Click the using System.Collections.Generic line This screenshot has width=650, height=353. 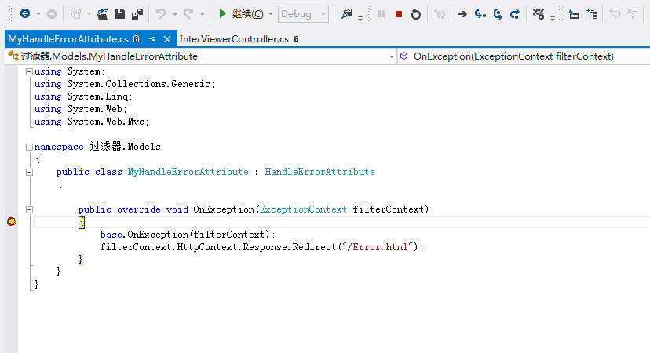coord(124,84)
